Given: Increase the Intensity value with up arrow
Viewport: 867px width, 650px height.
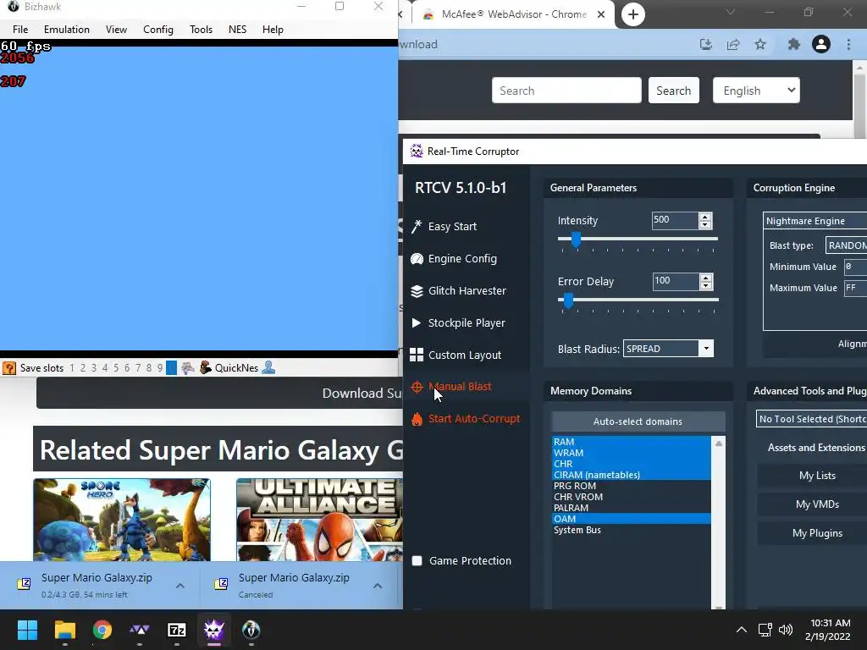Looking at the screenshot, I should click(x=705, y=217).
